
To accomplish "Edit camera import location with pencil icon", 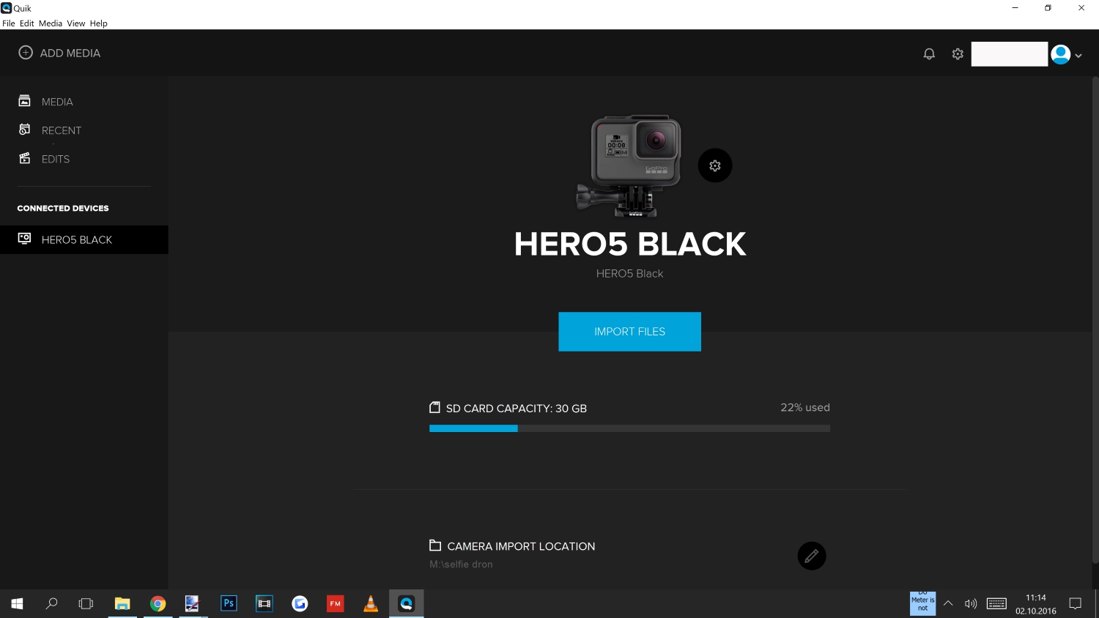I will pyautogui.click(x=811, y=556).
